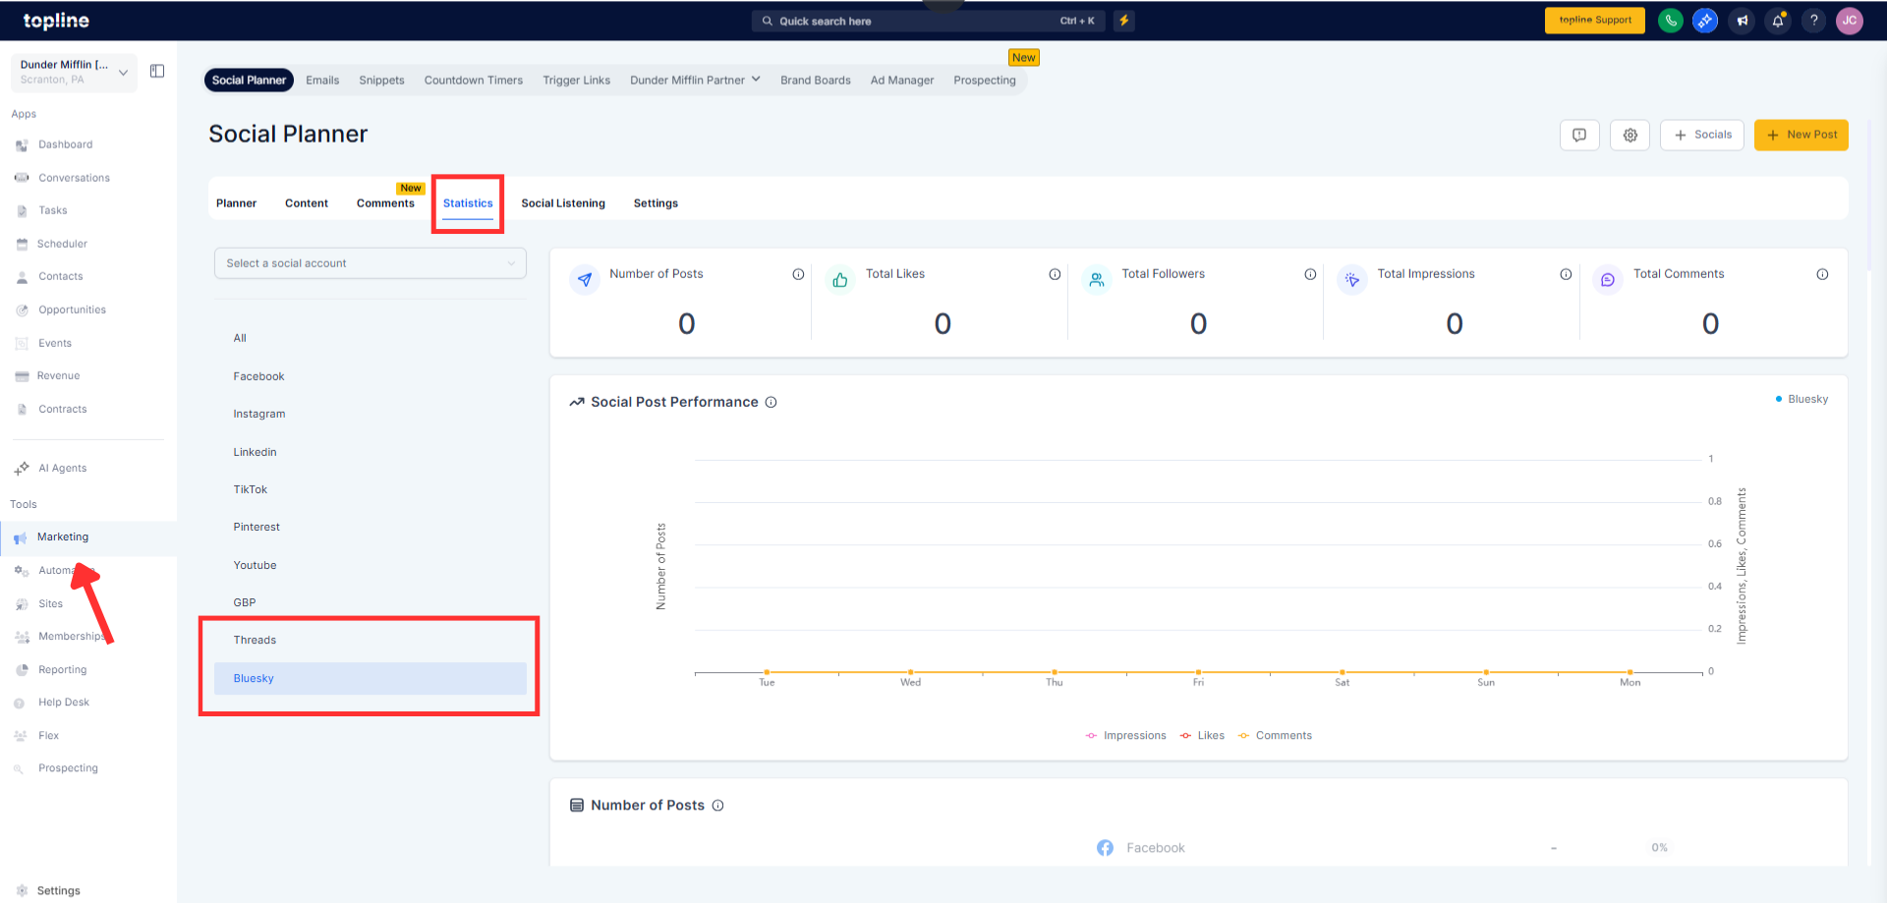Click the lightning bolt quick actions icon
1887x903 pixels.
tap(1124, 21)
